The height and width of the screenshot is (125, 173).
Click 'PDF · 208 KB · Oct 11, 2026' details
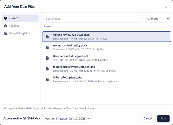pos(69,60)
